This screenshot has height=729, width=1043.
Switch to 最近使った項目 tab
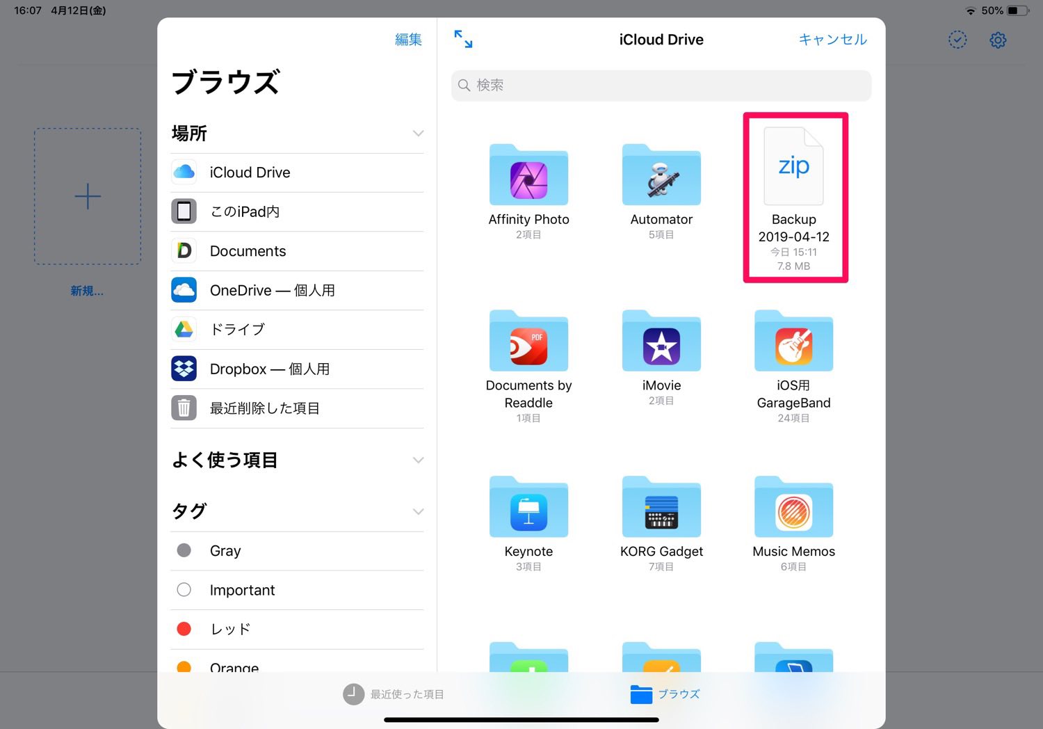[394, 694]
